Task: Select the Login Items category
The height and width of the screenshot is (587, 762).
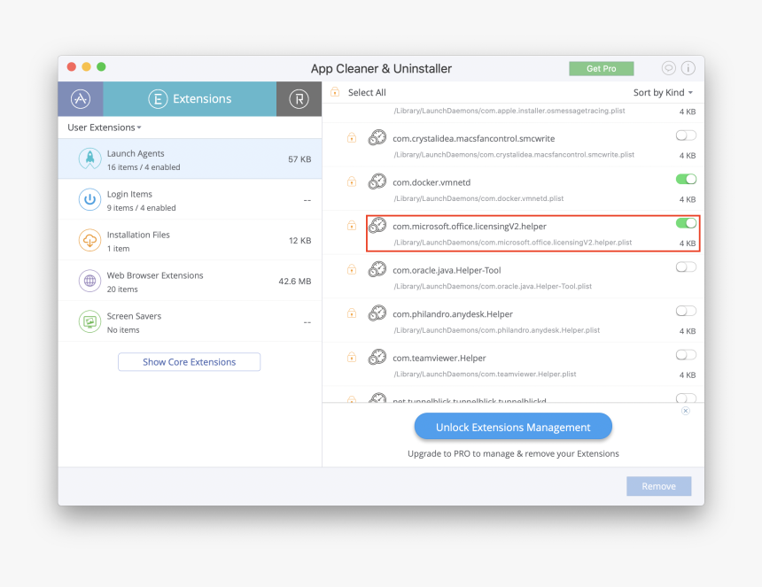Action: pyautogui.click(x=190, y=200)
